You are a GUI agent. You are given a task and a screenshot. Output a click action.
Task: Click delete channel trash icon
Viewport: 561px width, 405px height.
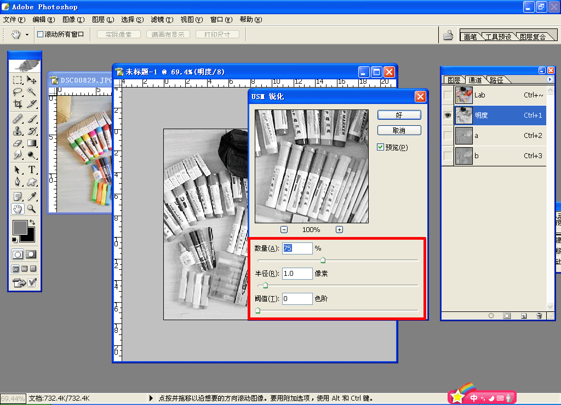point(539,316)
